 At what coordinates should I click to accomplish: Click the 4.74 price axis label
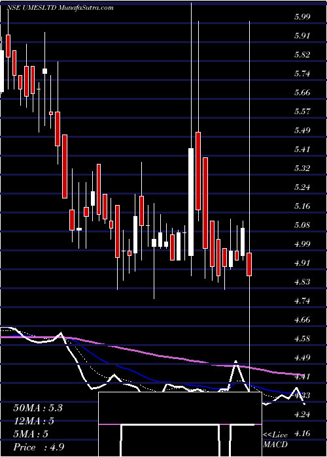tap(302, 301)
